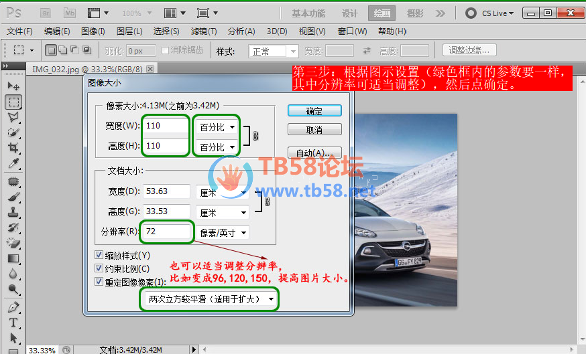
Task: Open the document width unit dropdown 厘米
Action: (x=223, y=193)
